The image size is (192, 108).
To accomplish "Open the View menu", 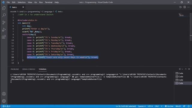I will pyautogui.click(x=30, y=2).
